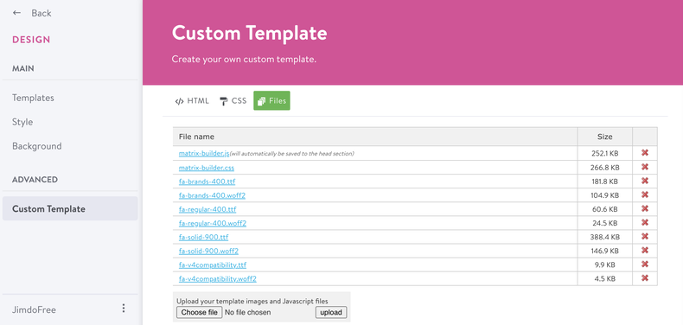The image size is (683, 325).
Task: Click the back arrow icon in sidebar
Action: tap(17, 13)
